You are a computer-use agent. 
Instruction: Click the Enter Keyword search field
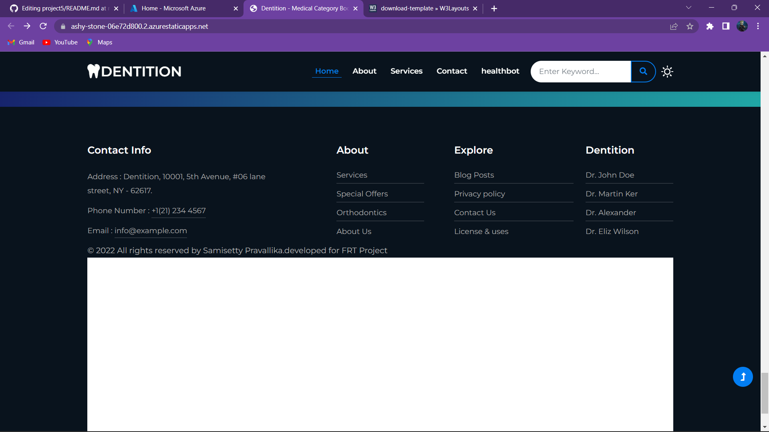[580, 72]
